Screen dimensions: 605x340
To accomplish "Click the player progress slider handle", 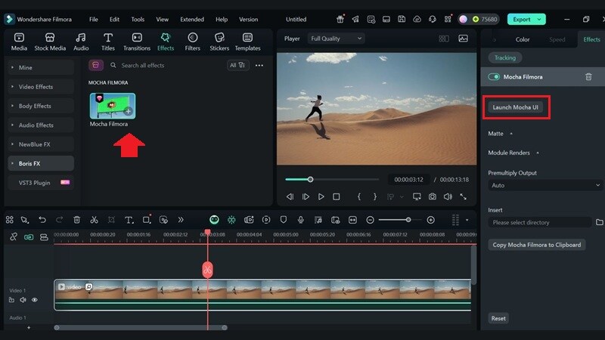I will click(x=310, y=179).
